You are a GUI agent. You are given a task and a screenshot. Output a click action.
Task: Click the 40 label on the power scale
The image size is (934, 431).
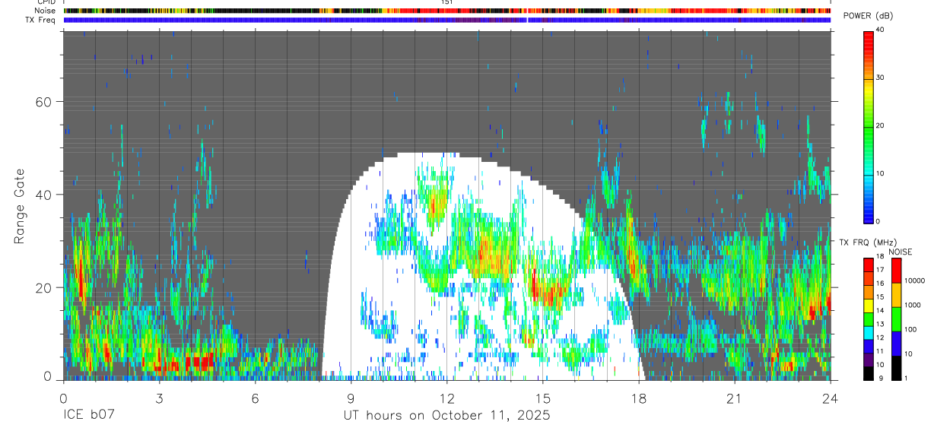pyautogui.click(x=881, y=30)
